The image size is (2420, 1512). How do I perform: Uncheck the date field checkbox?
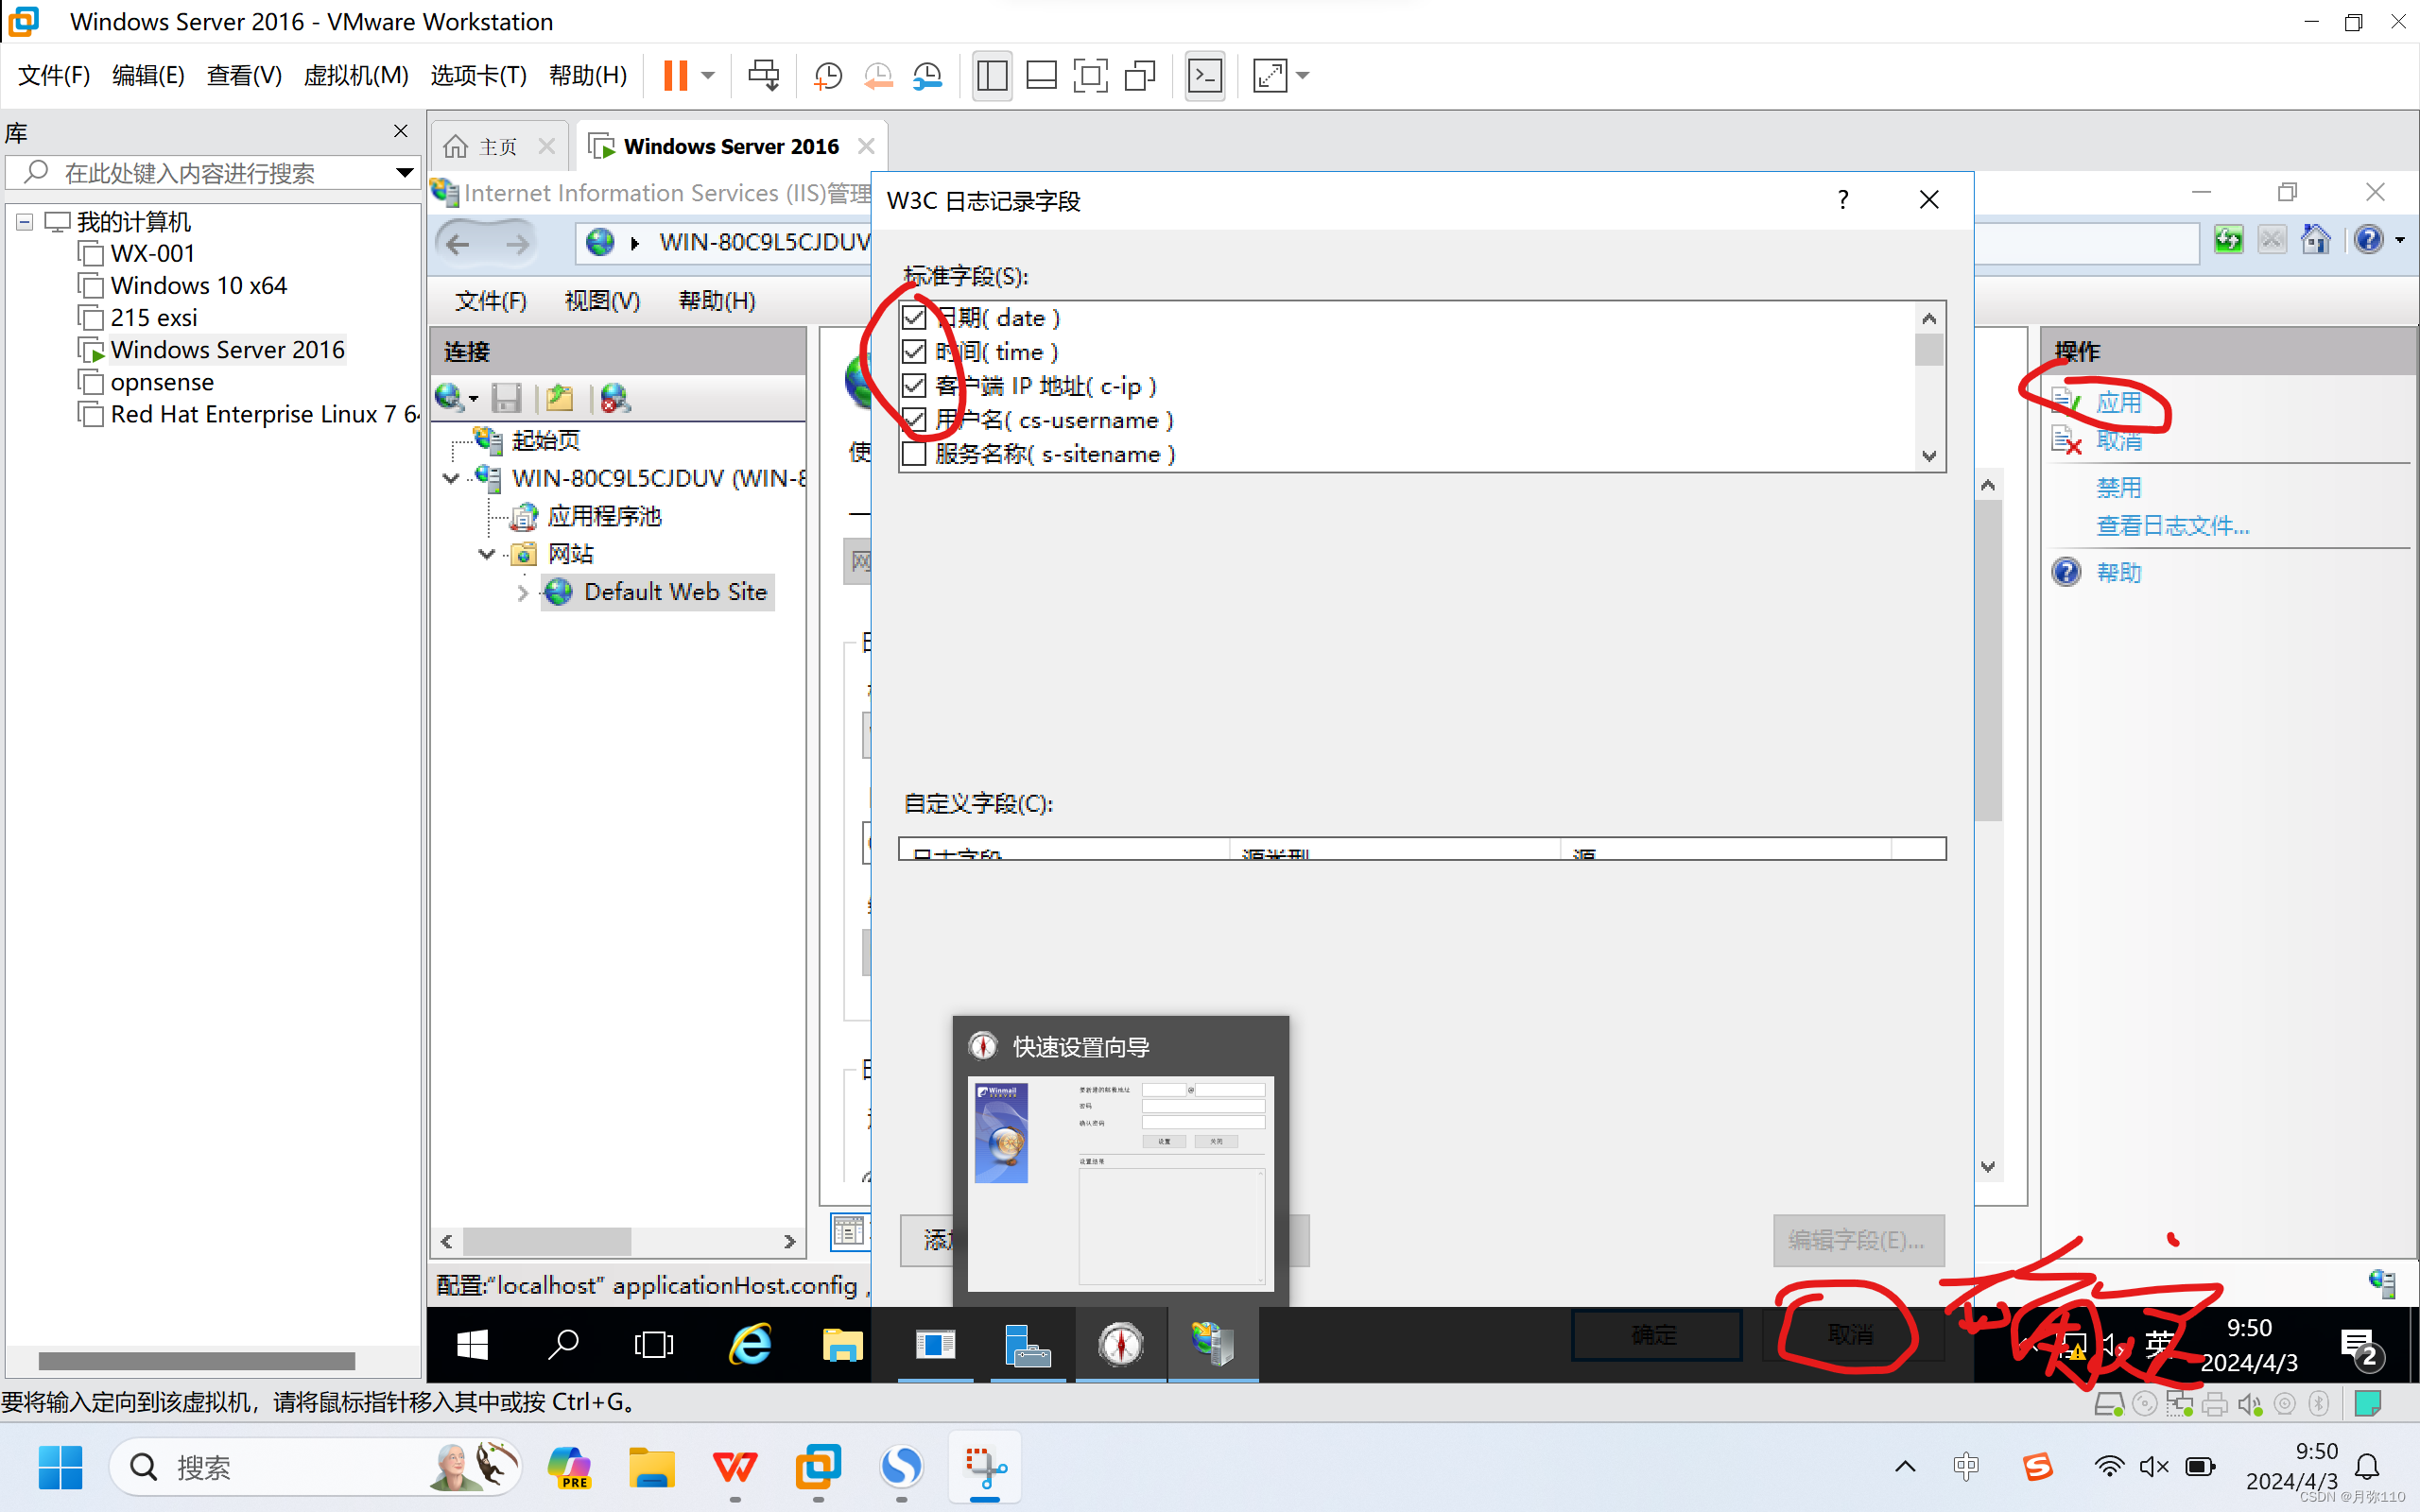pyautogui.click(x=914, y=318)
